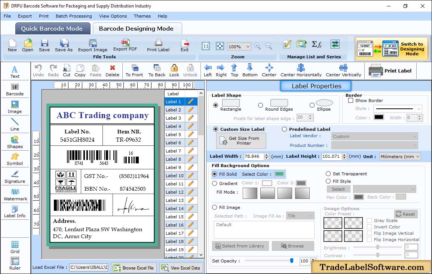Screen dimensions: 432x274
Task: Open the Batch Processing menu
Action: pyautogui.click(x=74, y=16)
